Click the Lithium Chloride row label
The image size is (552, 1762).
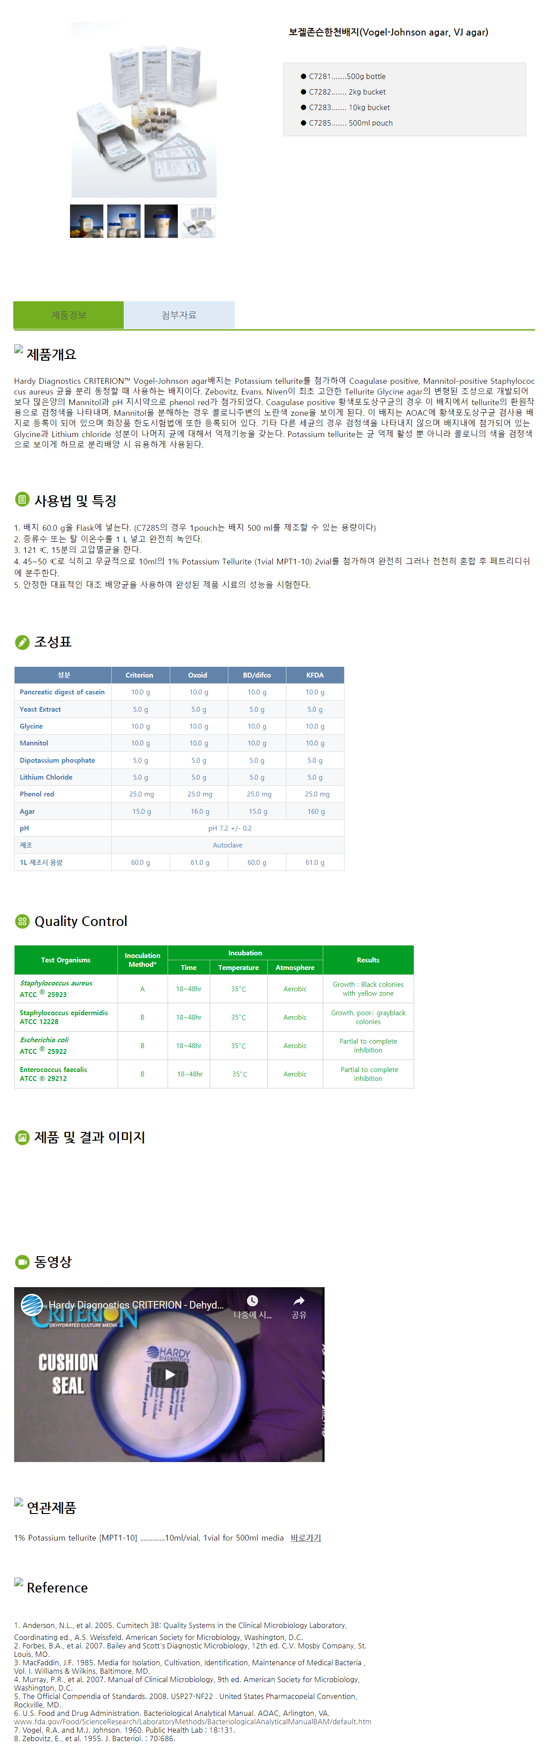tap(46, 777)
